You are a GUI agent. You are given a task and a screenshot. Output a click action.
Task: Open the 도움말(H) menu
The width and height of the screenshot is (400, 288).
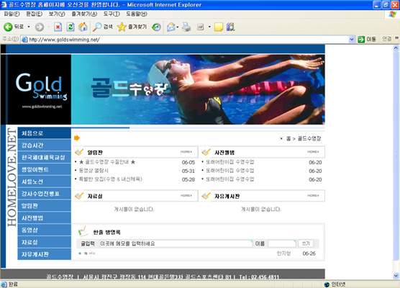coord(137,14)
